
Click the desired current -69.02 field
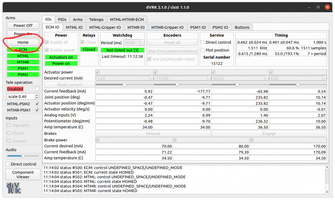pos(238,79)
